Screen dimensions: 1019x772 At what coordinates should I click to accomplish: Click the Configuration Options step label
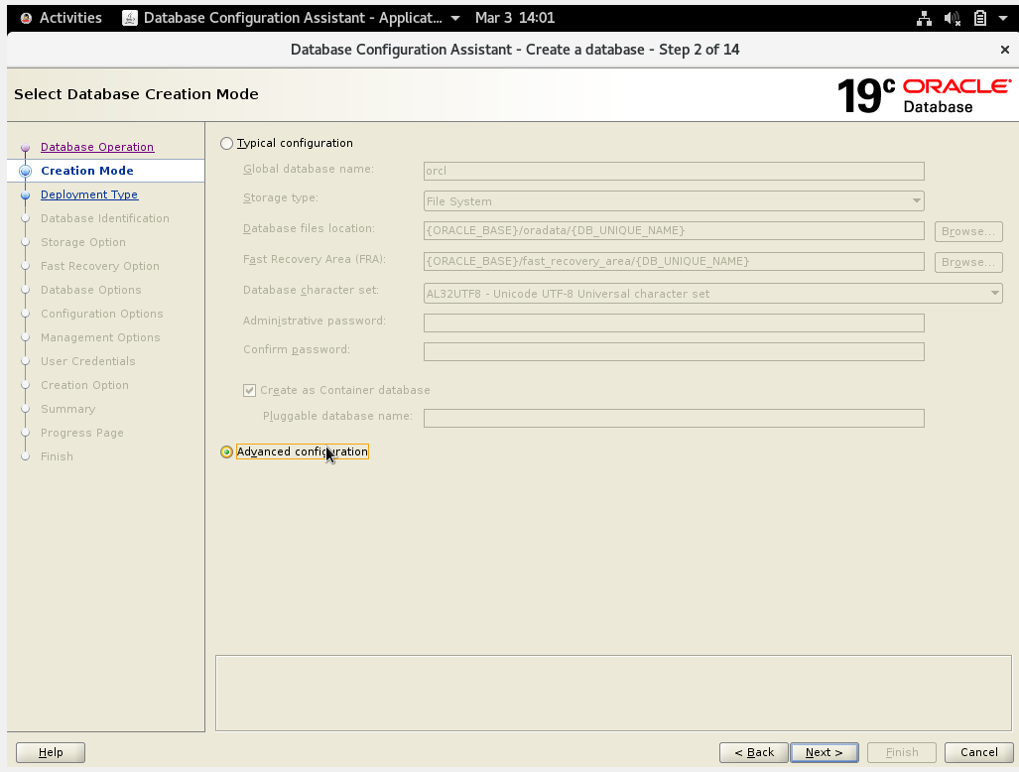[x=102, y=314]
